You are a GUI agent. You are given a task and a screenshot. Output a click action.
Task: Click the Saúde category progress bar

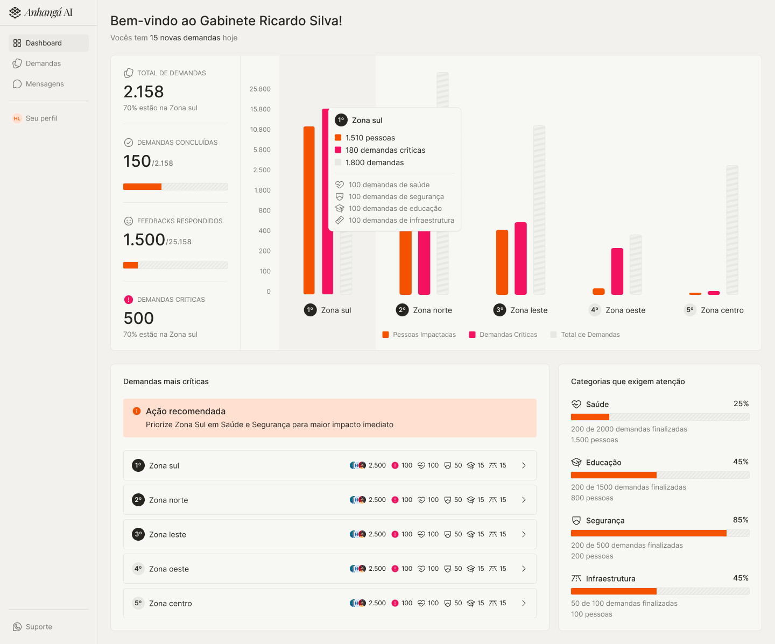660,417
